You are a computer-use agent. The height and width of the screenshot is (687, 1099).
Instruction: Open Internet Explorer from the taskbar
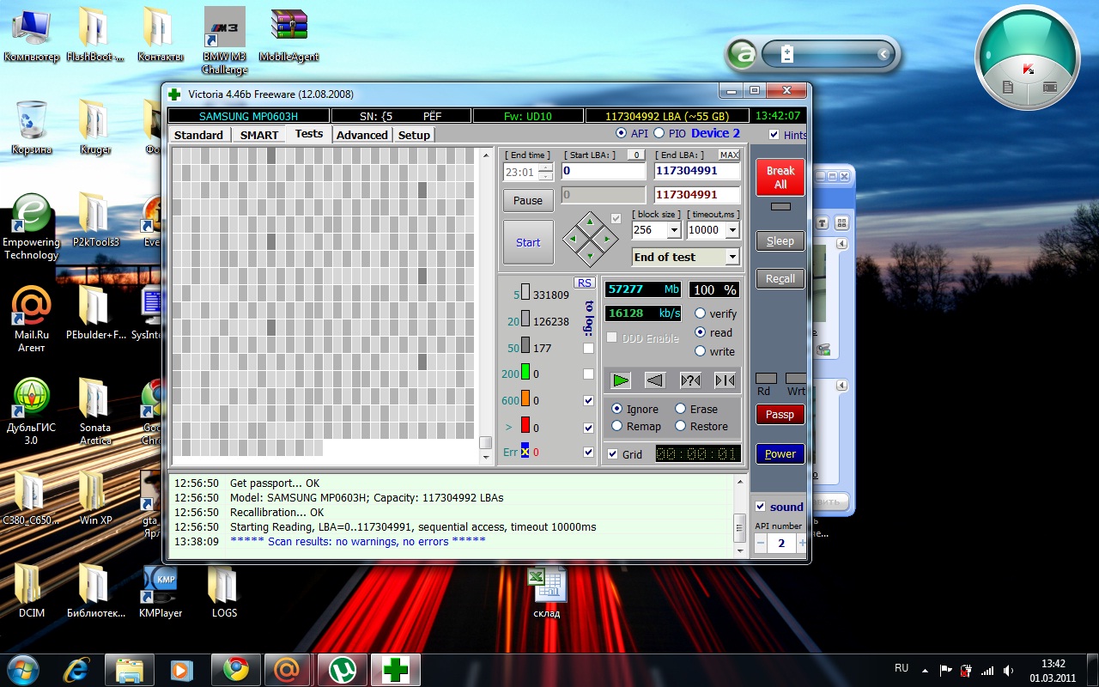[x=77, y=669]
